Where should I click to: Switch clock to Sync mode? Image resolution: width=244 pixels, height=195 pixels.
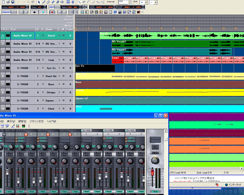tap(14, 12)
